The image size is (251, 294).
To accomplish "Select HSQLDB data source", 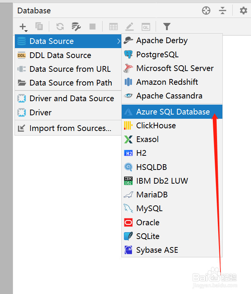I will point(172,167).
